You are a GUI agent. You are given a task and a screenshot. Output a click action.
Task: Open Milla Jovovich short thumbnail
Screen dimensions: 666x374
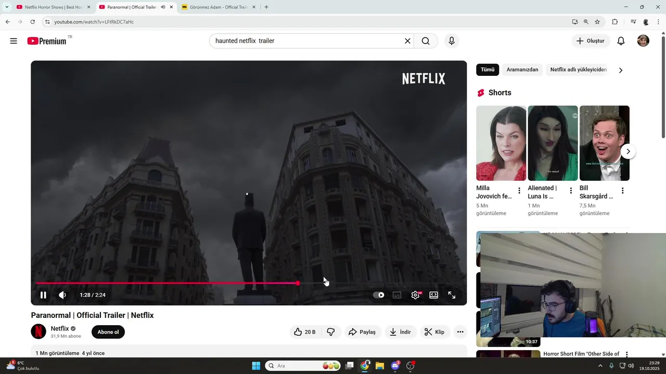[x=501, y=143]
